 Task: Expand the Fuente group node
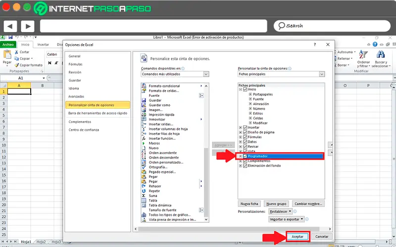[x=250, y=99]
